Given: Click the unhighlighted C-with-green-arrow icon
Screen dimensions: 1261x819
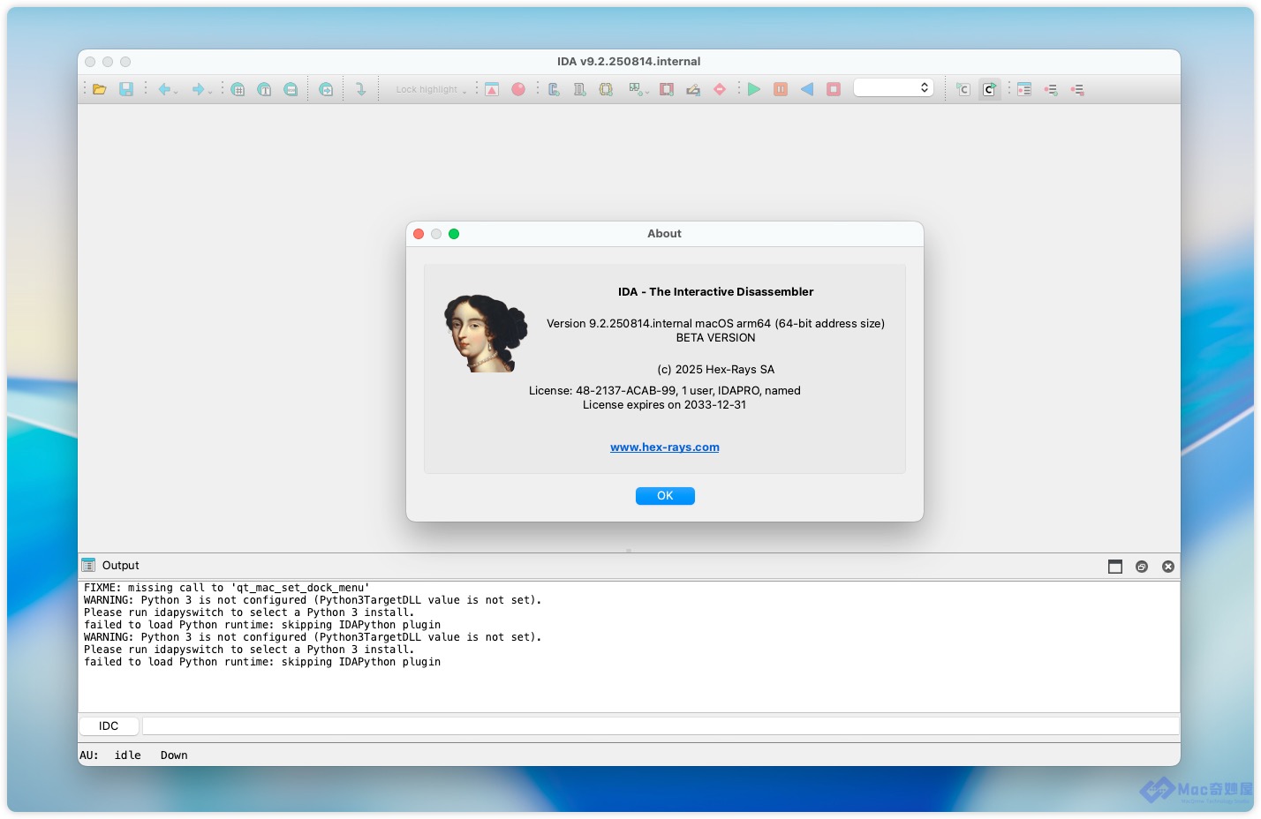Looking at the screenshot, I should (963, 89).
